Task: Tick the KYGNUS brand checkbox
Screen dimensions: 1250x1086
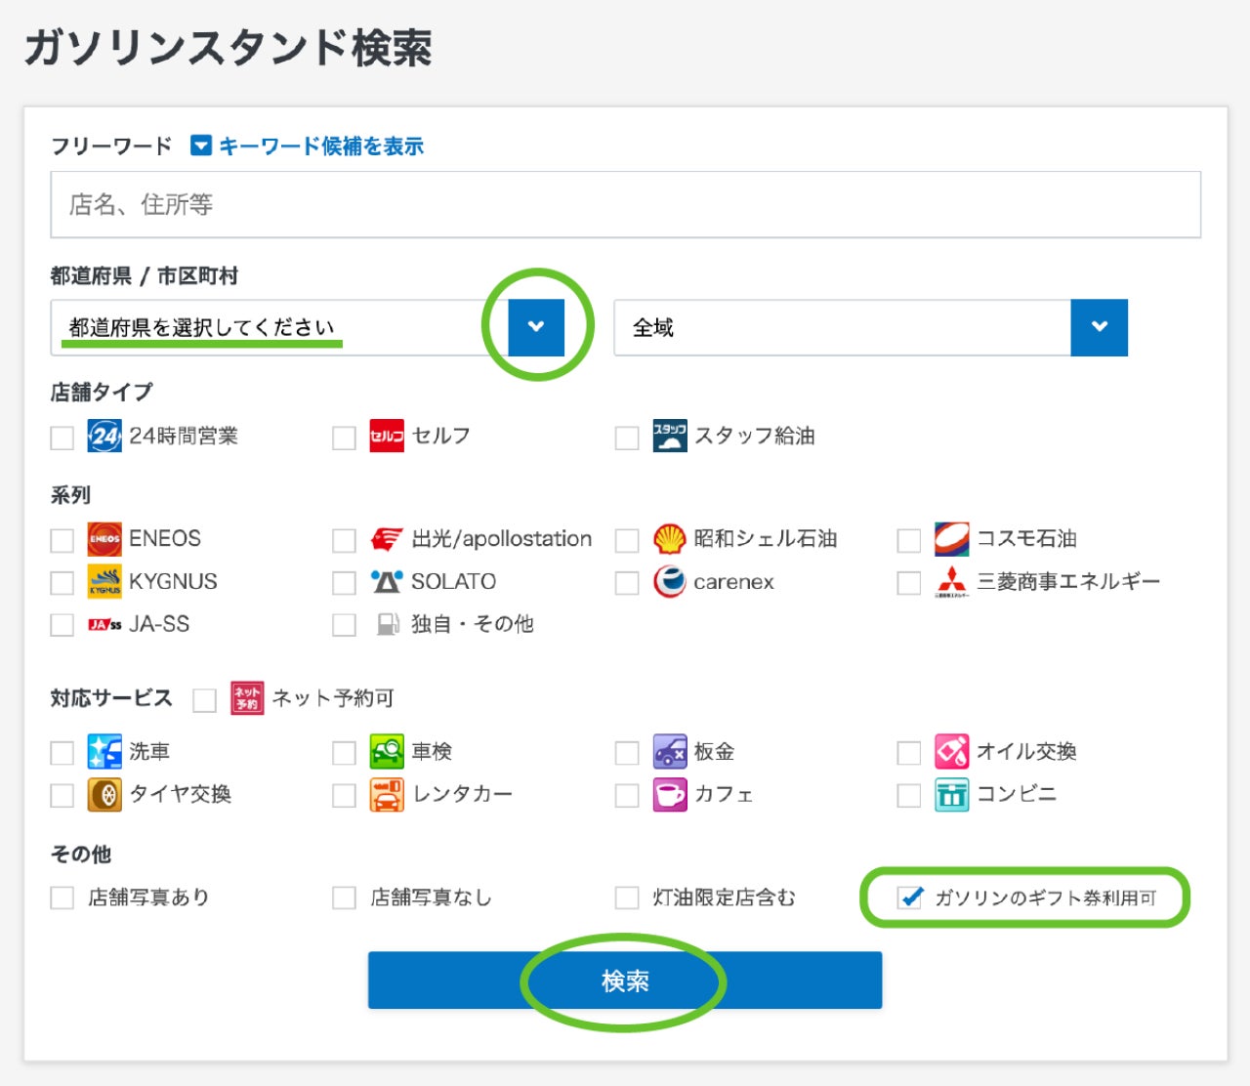Action: tap(62, 583)
